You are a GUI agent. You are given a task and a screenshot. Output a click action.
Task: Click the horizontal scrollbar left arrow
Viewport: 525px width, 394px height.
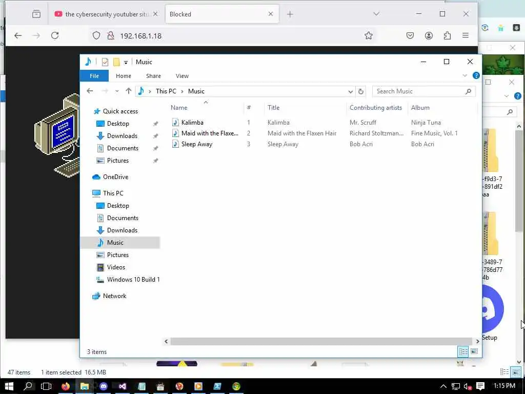(x=166, y=341)
